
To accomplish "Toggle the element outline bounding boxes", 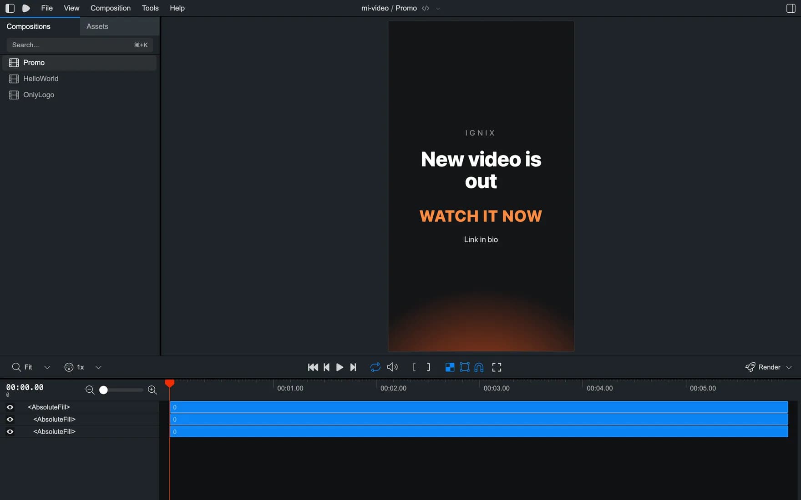I will pyautogui.click(x=465, y=367).
